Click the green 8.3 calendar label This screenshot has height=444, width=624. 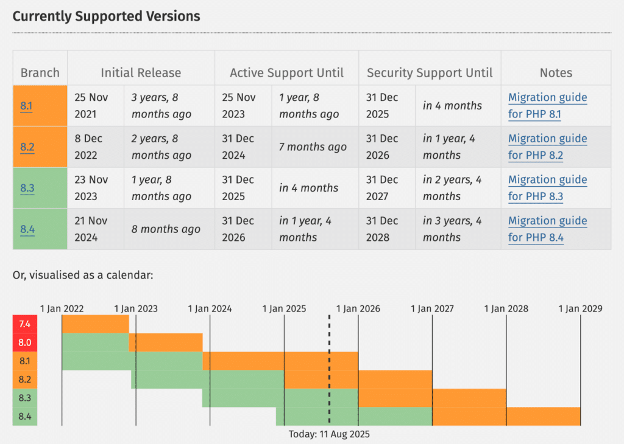tap(24, 398)
